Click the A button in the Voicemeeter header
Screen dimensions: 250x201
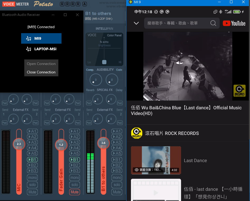pos(84,4)
